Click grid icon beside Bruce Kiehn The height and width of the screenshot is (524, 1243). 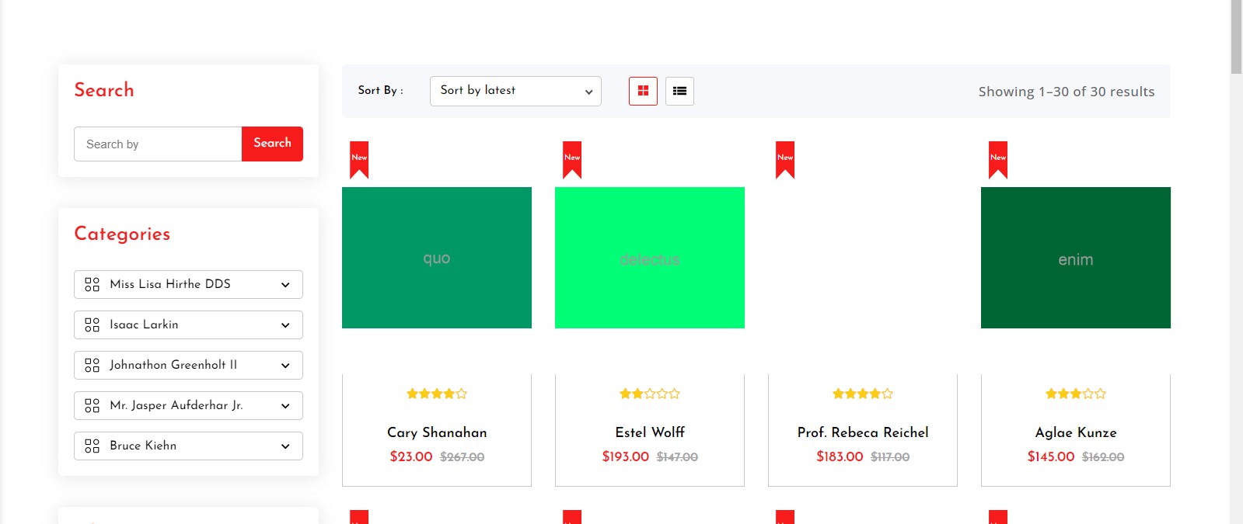(x=92, y=446)
